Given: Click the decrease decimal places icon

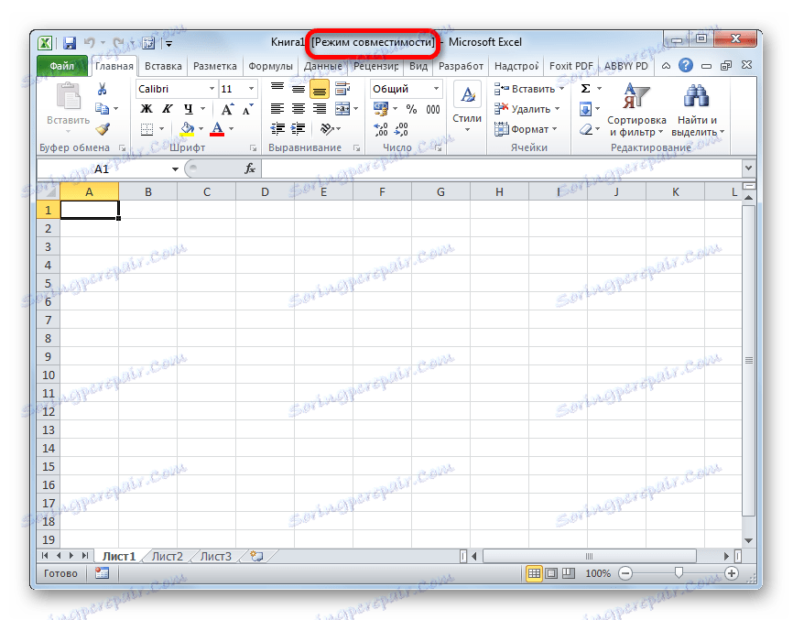Looking at the screenshot, I should (x=401, y=129).
